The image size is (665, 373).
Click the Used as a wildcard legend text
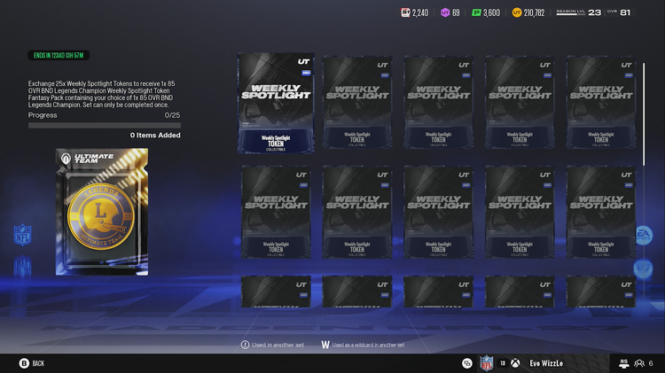point(368,345)
